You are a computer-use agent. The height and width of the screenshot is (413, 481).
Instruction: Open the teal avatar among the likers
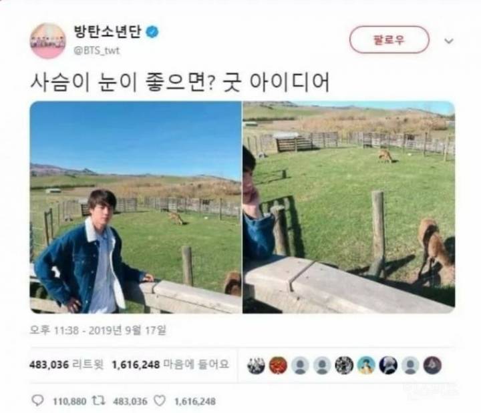coord(366,365)
